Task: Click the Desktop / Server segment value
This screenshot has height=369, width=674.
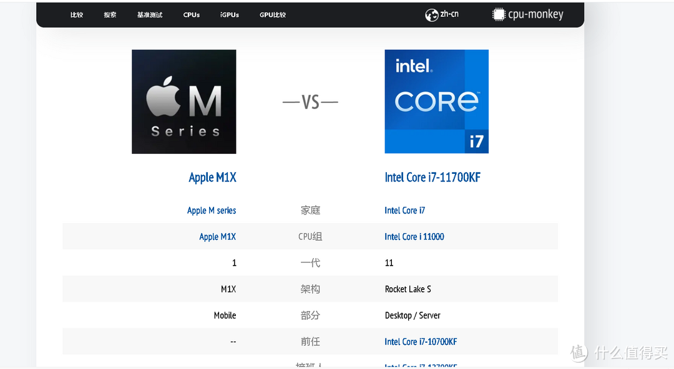Action: (x=413, y=315)
